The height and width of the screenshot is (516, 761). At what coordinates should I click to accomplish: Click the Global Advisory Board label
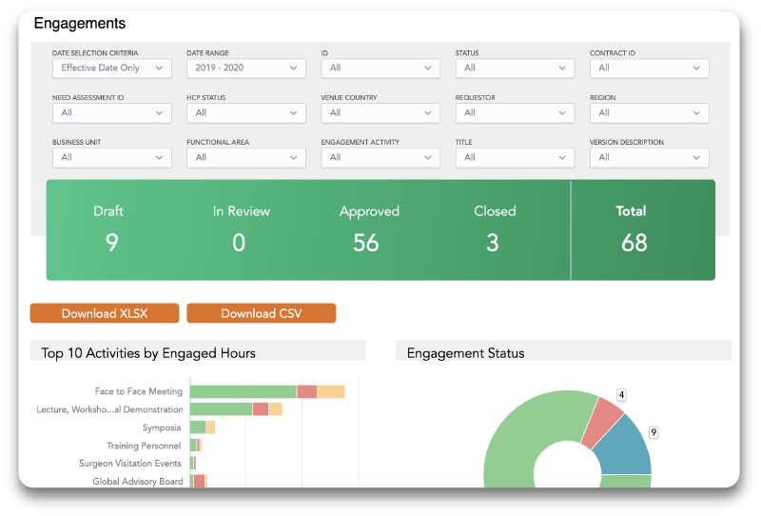click(x=138, y=482)
